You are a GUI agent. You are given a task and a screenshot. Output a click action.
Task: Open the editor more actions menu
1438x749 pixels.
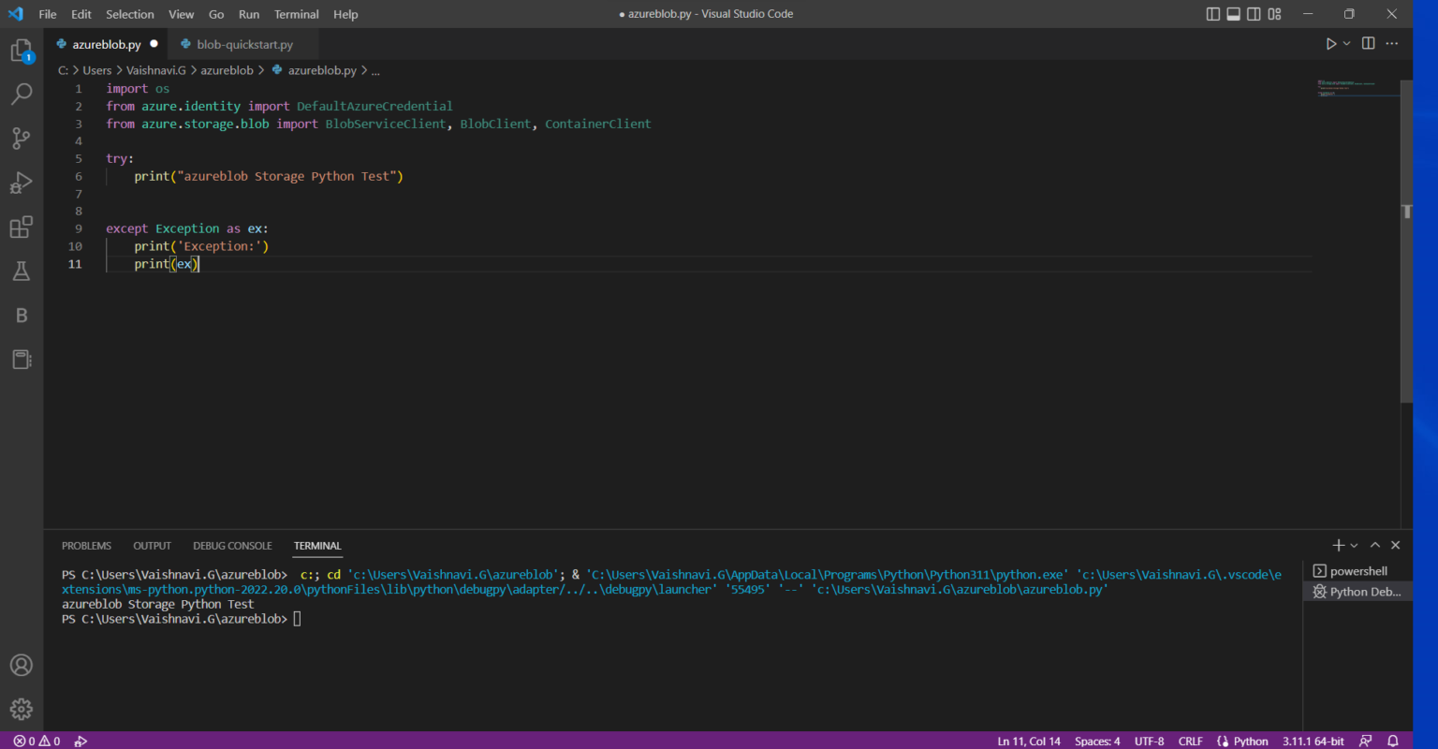pos(1392,43)
